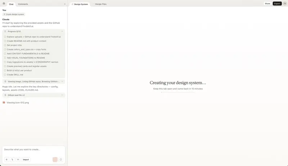The width and height of the screenshot is (288, 166).
Task: Check Add CONTENT FUNDAMENTALS to README
Action: coord(5,54)
